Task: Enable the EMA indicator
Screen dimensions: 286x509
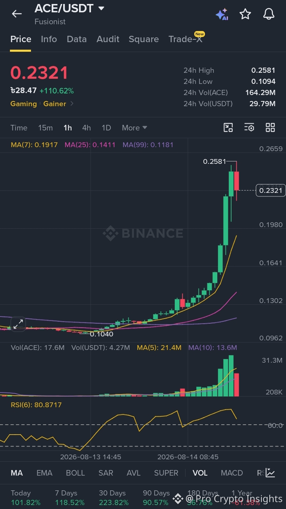Action: (44, 473)
